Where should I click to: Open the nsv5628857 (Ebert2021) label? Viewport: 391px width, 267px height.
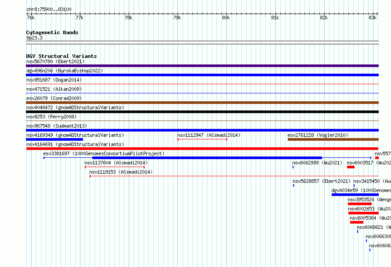(x=322, y=181)
